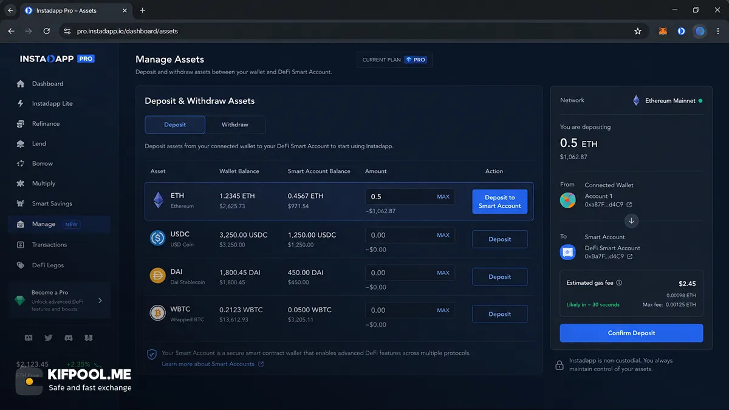Viewport: 729px width, 410px height.
Task: Expand the Become a Pro chevron
Action: point(100,300)
